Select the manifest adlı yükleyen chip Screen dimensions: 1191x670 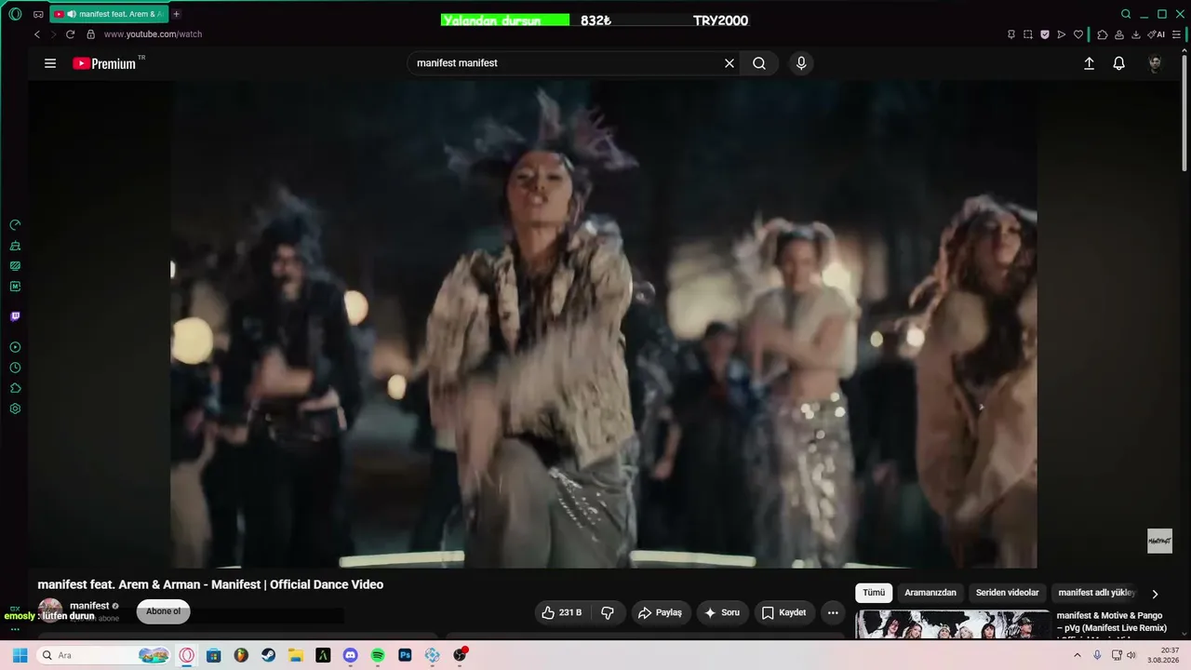click(x=1096, y=593)
